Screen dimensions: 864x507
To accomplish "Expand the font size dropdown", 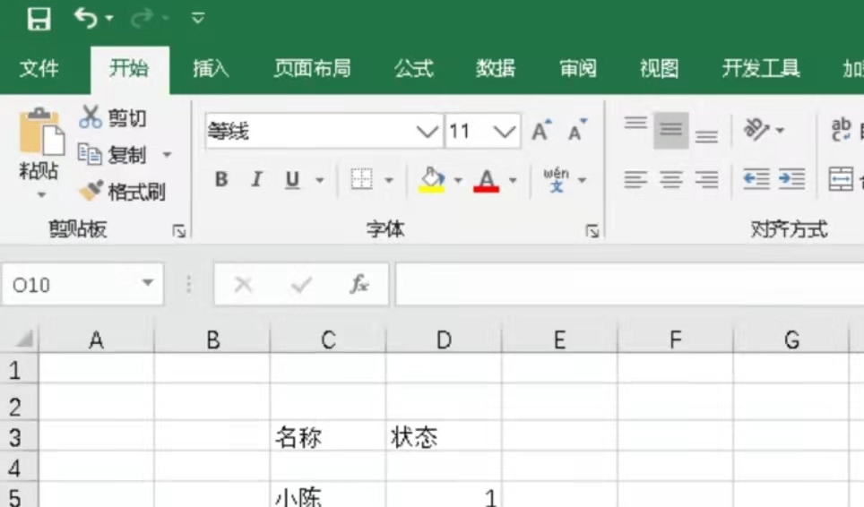I will (x=505, y=133).
